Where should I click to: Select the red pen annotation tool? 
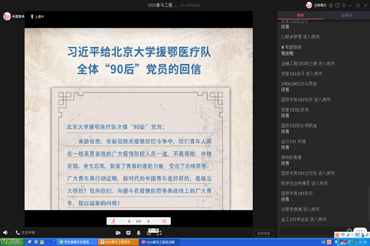coord(113,221)
